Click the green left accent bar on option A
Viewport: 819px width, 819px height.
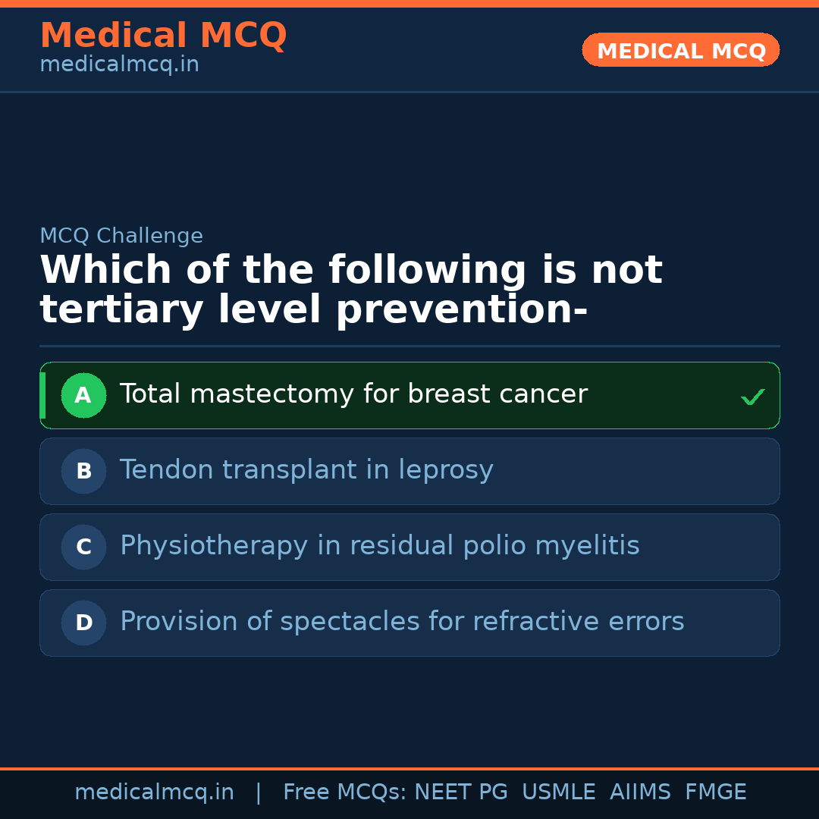coord(43,395)
